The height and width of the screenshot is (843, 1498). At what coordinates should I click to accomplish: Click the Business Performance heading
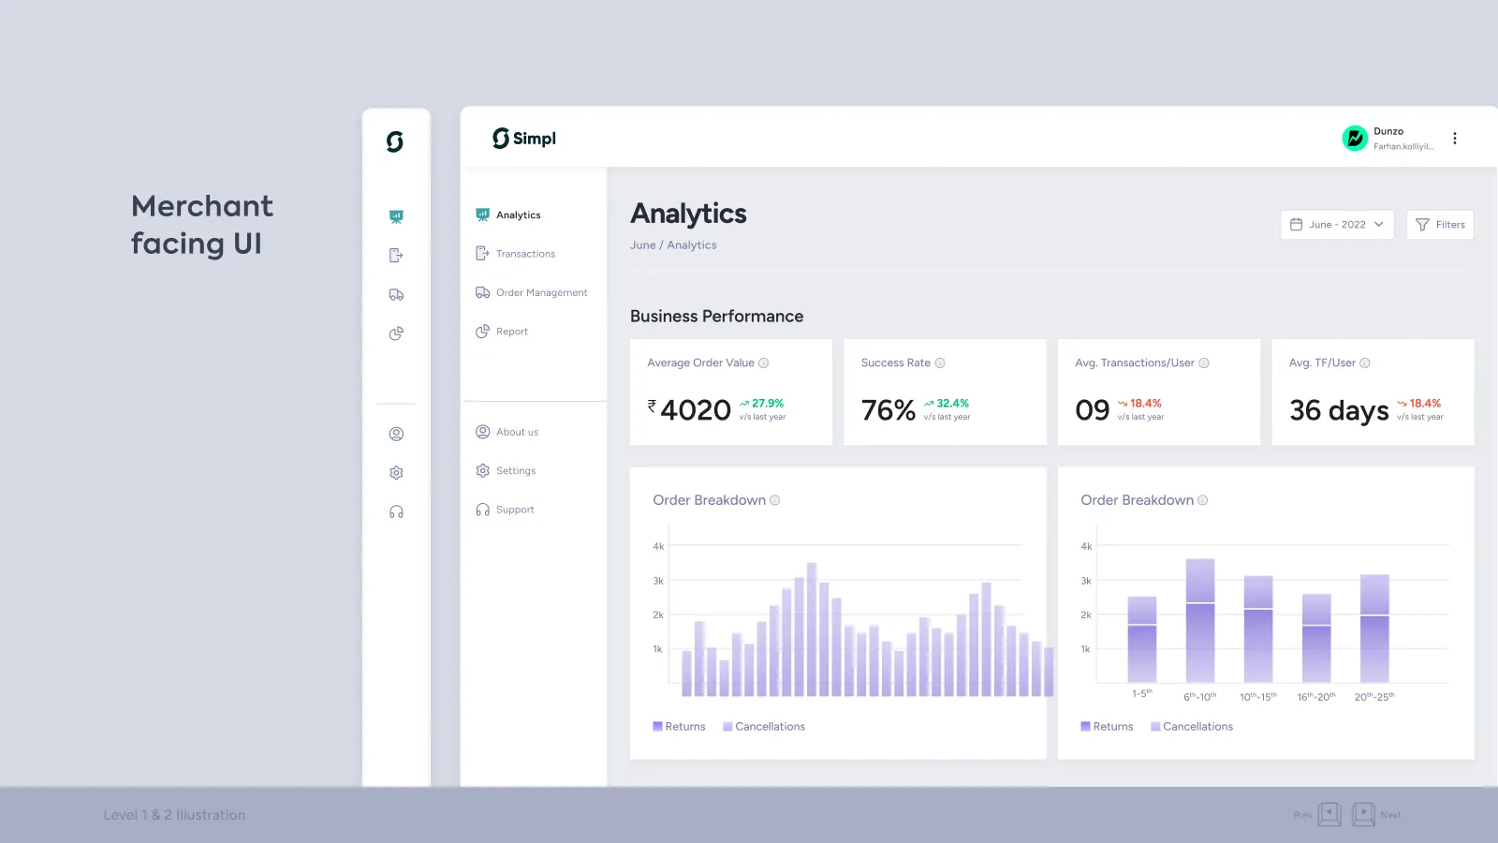[717, 317]
